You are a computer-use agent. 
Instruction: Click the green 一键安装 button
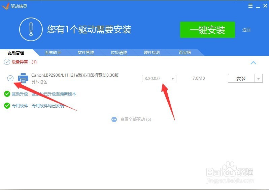click(x=207, y=30)
